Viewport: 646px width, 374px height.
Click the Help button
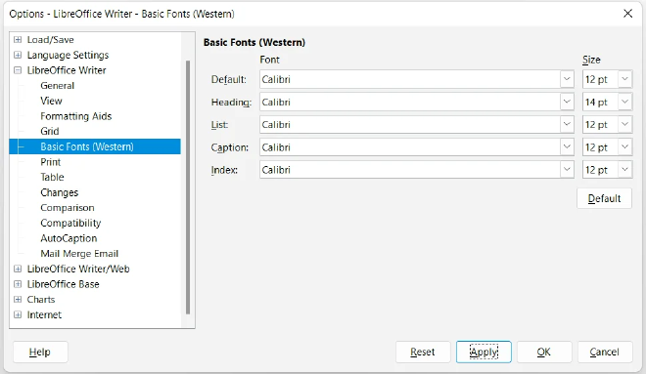coord(40,352)
